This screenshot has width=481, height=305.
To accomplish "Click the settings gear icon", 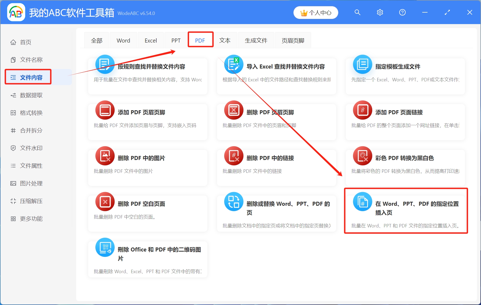I will pos(380,12).
